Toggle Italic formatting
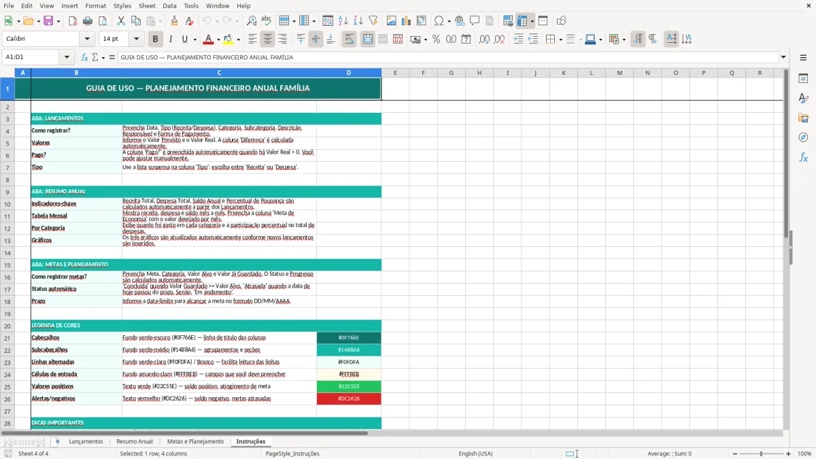Screen dimensions: 816x459 [x=170, y=39]
